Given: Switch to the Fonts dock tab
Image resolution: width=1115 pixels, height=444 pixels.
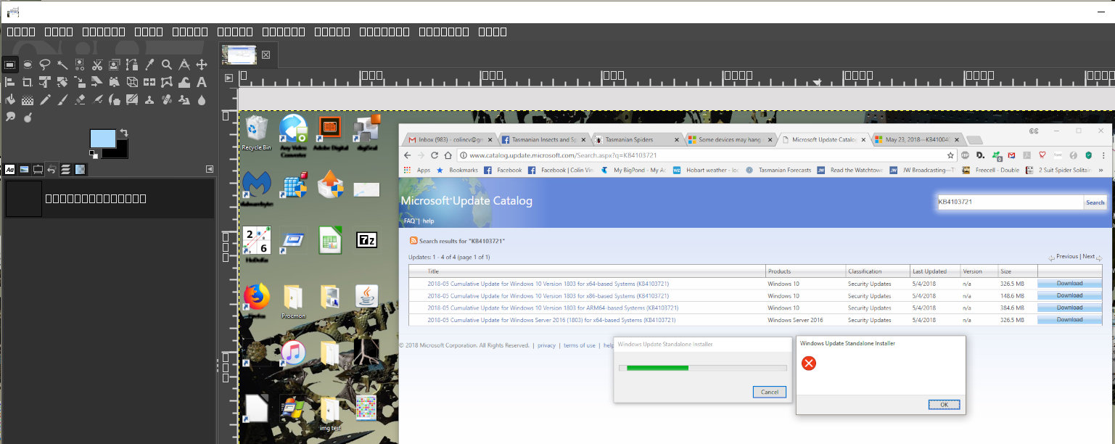Looking at the screenshot, I should click(x=10, y=169).
